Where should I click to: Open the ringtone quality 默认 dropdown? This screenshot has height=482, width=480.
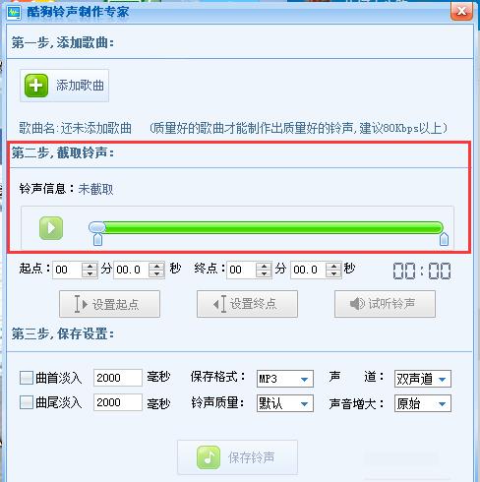pos(285,403)
